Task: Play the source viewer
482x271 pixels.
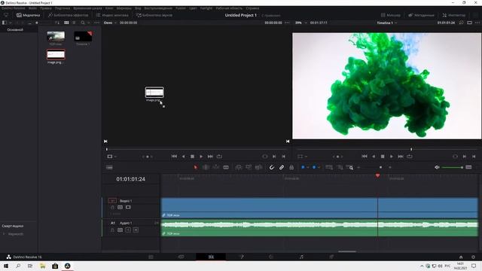Action: [x=201, y=157]
